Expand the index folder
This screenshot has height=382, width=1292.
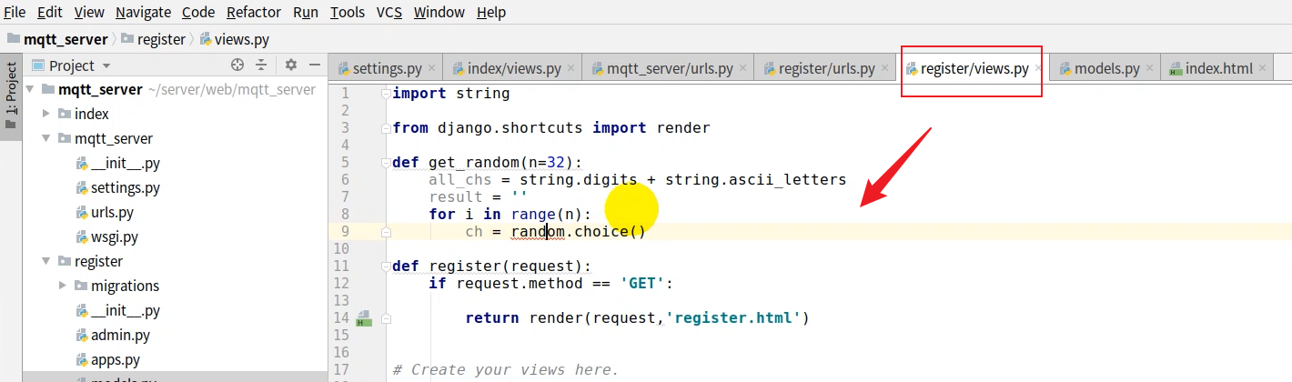pos(47,114)
